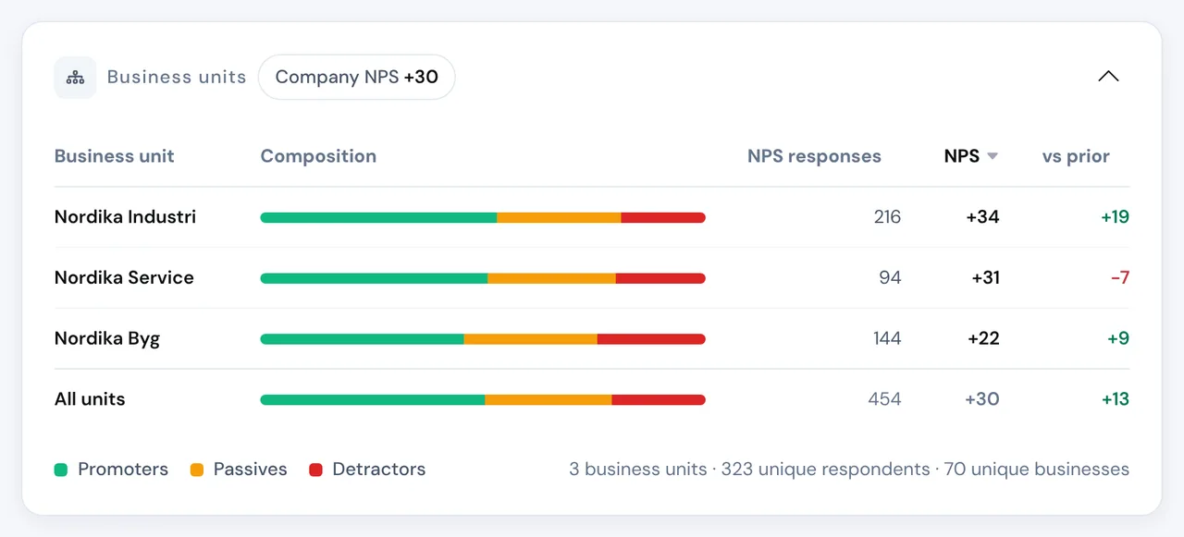Viewport: 1184px width, 537px height.
Task: Click the 454 total responses value
Action: point(884,399)
